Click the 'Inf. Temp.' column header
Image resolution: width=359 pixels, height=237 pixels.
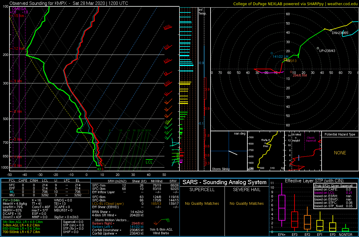203,12
